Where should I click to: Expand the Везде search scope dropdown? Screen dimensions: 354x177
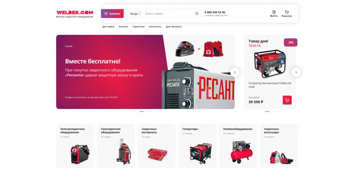(135, 14)
